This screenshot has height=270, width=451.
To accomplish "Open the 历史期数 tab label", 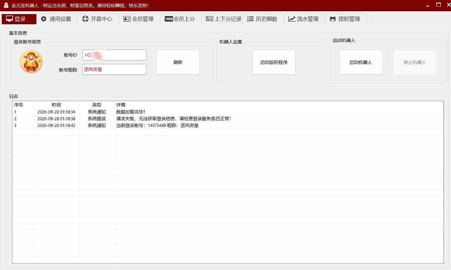I will pyautogui.click(x=266, y=19).
